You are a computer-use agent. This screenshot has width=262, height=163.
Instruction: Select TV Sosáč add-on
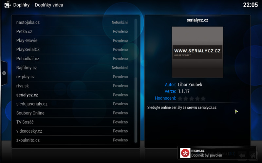(x=72, y=122)
